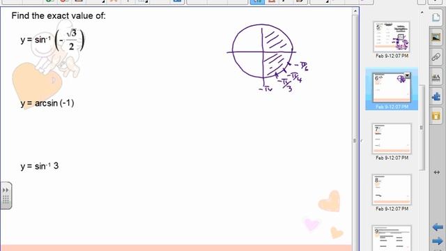Screen dimensions: 446x251
Task: Open the Gallery side tab
Action: point(436,37)
